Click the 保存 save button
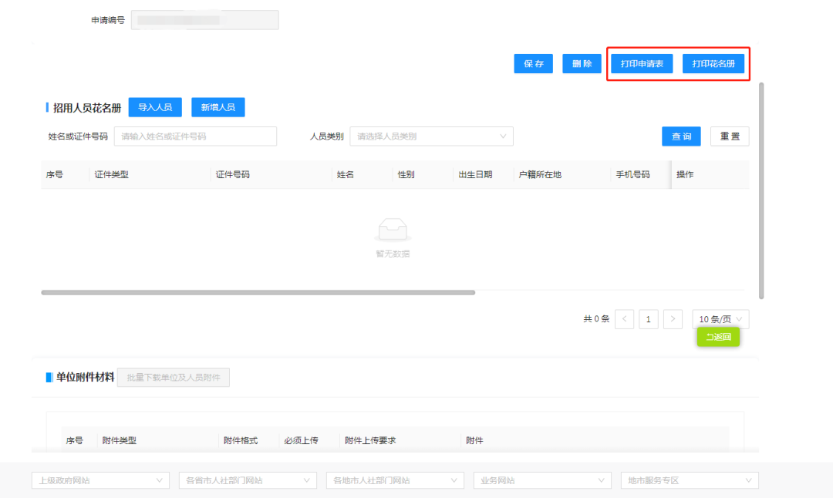 coord(533,64)
